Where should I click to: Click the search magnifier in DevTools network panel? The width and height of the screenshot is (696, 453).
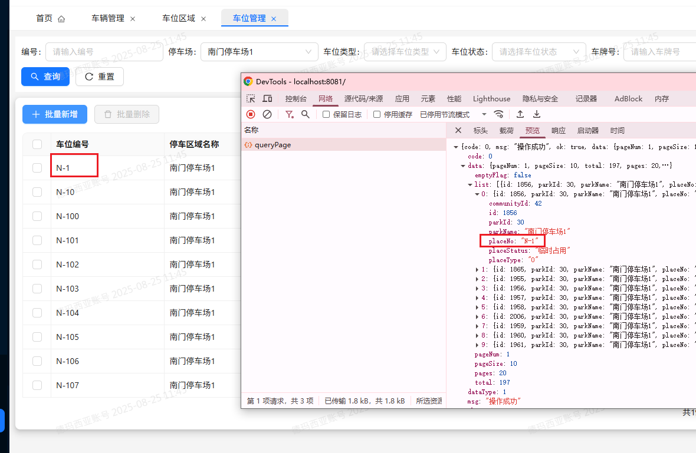point(305,114)
